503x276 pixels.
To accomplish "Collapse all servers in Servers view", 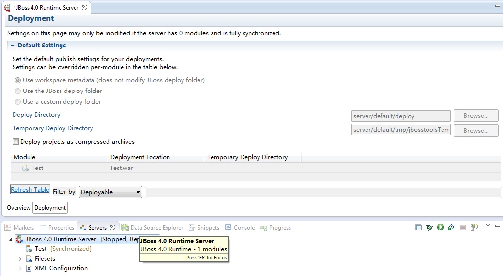I will tap(418, 228).
